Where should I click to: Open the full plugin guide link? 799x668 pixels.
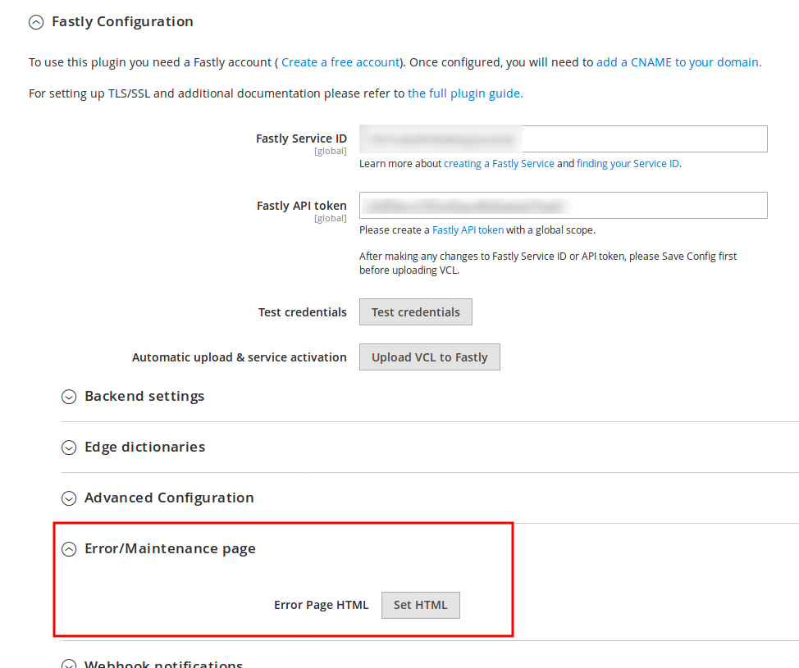(464, 93)
